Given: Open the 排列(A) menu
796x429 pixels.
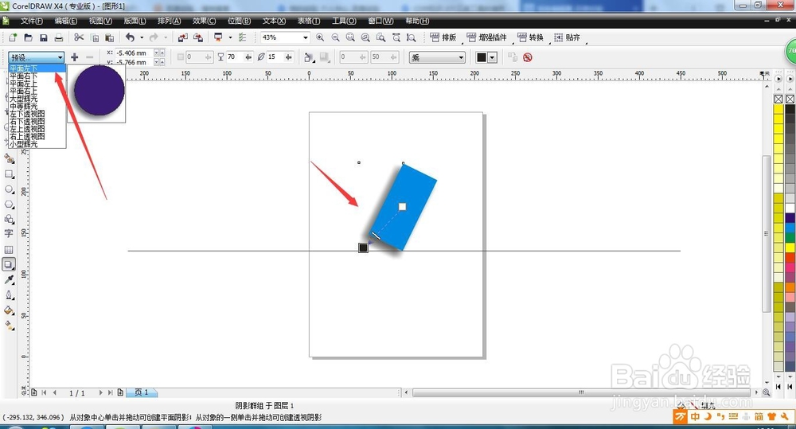Looking at the screenshot, I should tap(169, 21).
